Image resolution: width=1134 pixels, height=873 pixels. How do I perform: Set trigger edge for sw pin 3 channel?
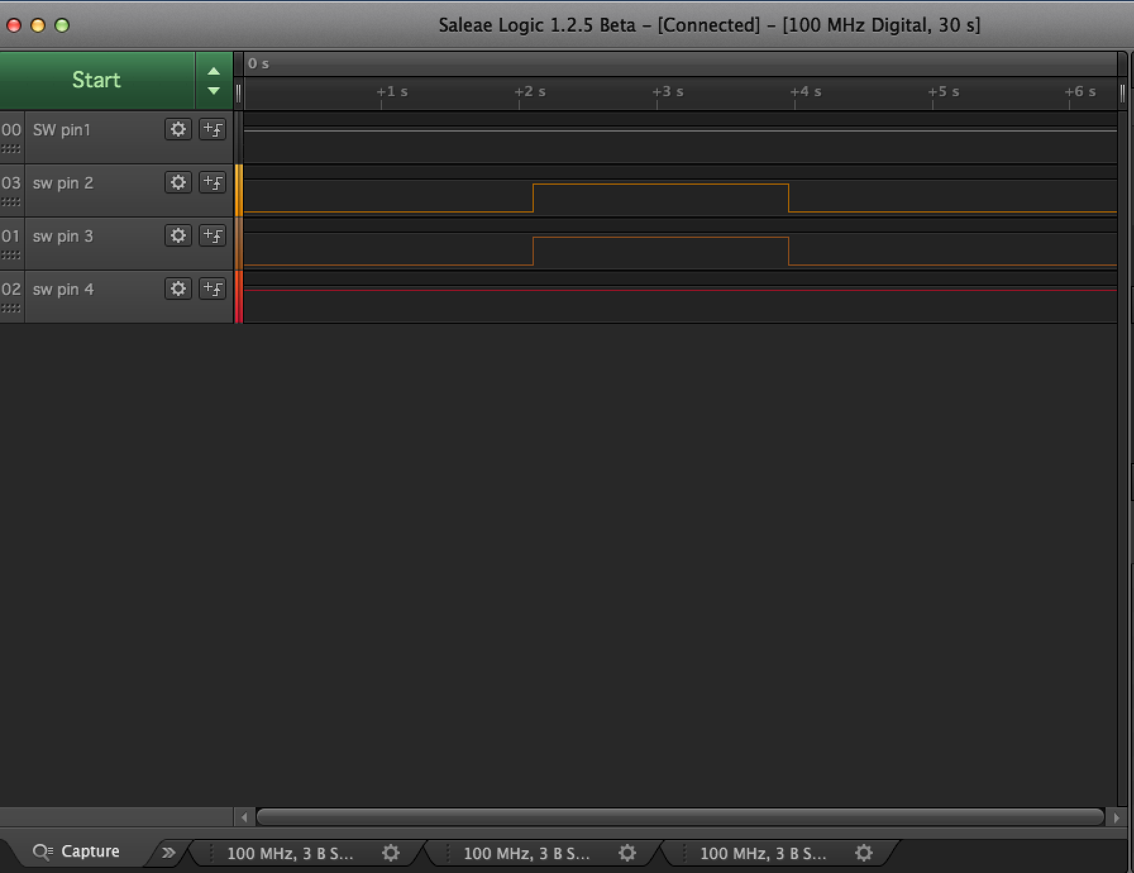point(213,235)
